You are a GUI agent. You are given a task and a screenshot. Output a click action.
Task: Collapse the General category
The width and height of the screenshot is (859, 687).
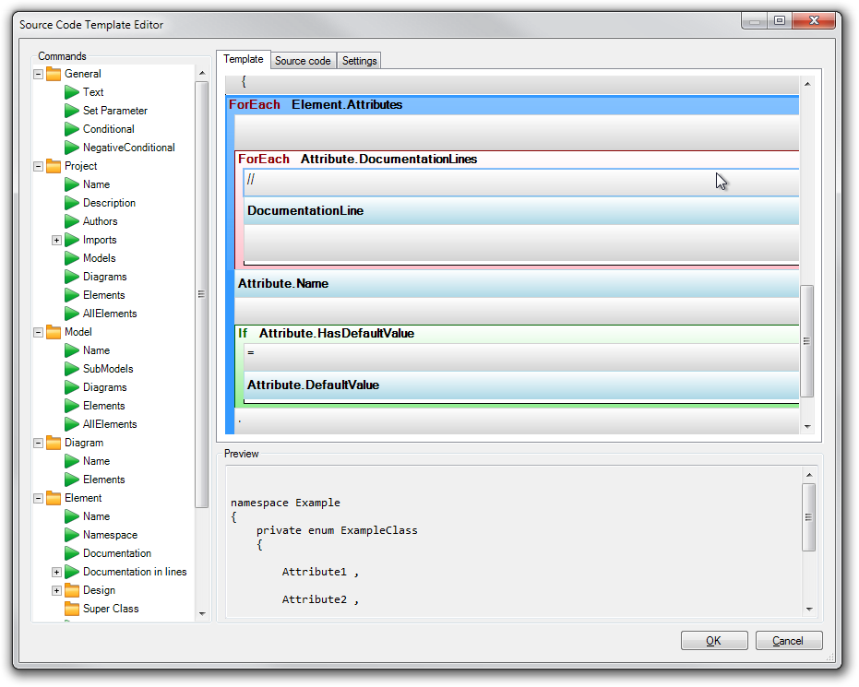click(37, 74)
